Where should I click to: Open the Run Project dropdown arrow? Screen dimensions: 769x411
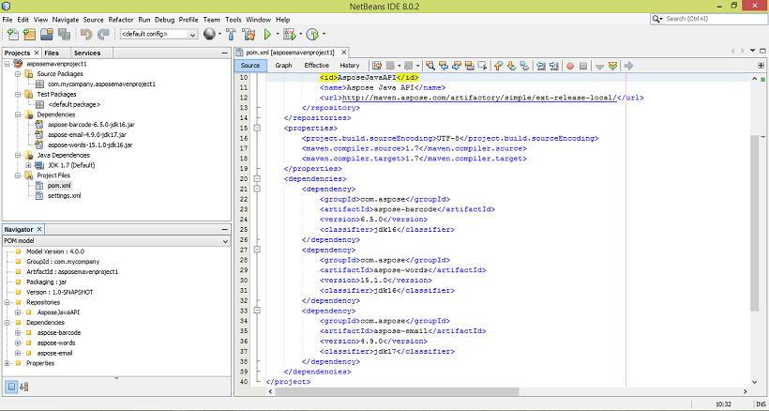click(x=278, y=34)
